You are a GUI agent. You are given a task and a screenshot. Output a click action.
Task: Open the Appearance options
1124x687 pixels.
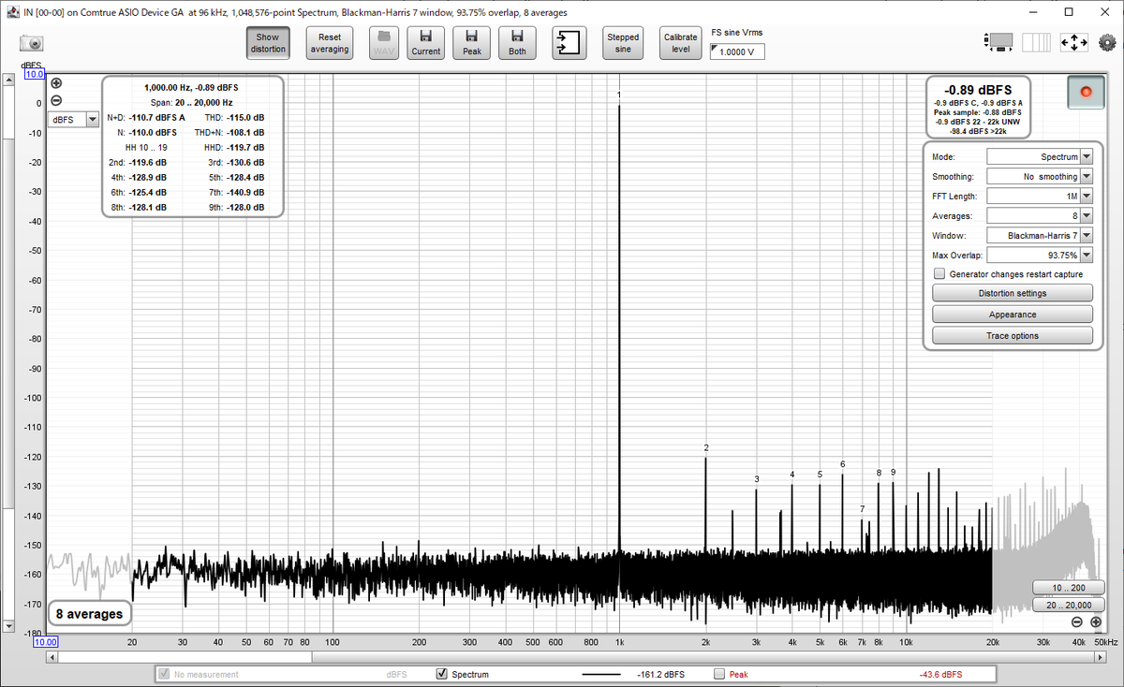[x=1013, y=314]
